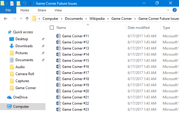The width and height of the screenshot is (179, 113).
Task: Switch to the Home ribbon tab
Action: 25,10
